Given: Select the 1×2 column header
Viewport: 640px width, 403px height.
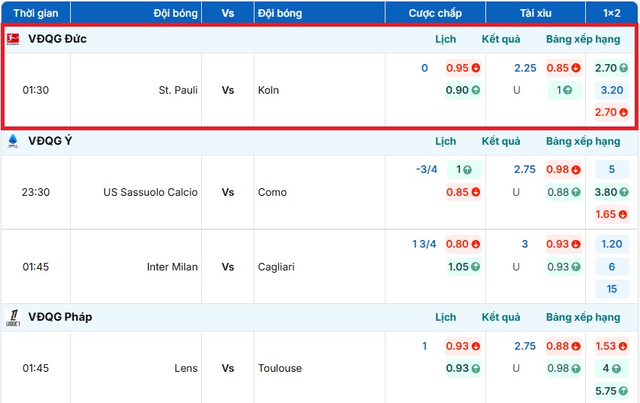Looking at the screenshot, I should [612, 13].
